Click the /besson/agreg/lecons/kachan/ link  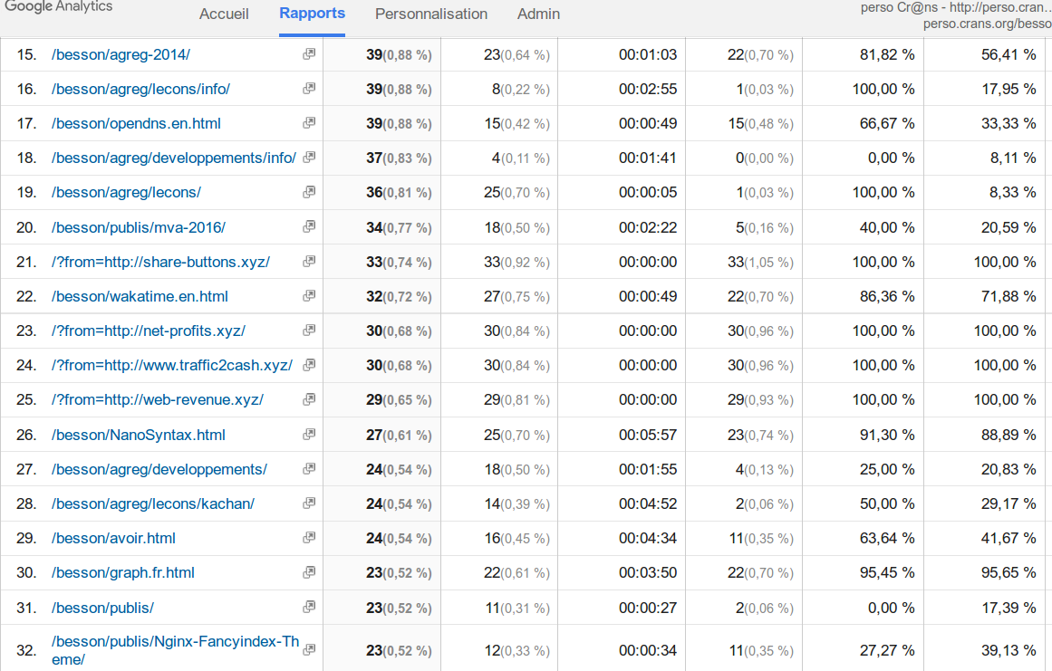click(x=153, y=503)
